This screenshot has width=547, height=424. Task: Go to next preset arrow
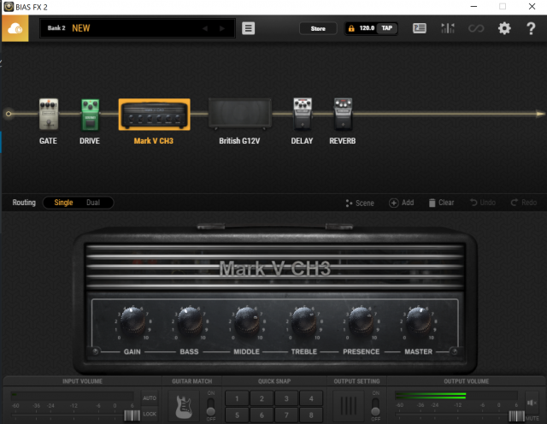point(222,28)
